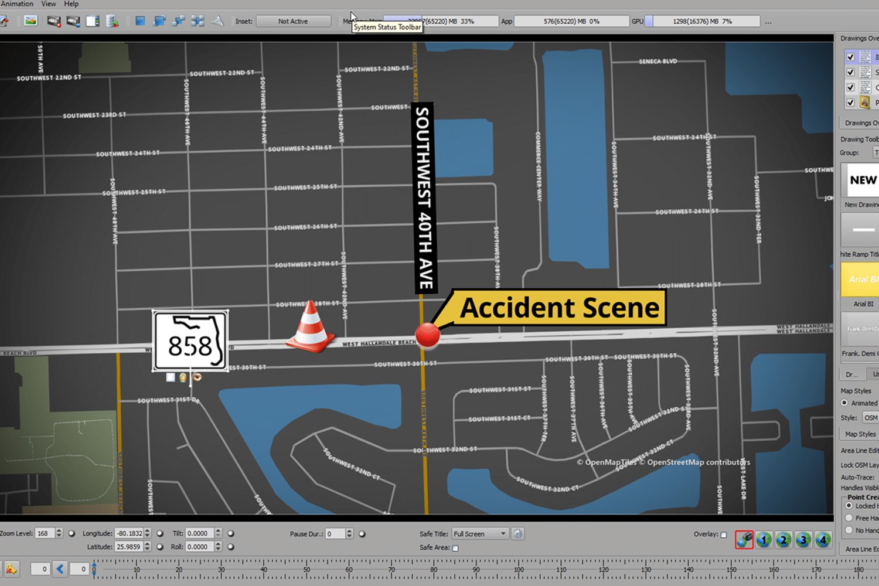Screen dimensions: 879x586
Task: Click the landscape image icon in the toolbar
Action: pyautogui.click(x=30, y=21)
